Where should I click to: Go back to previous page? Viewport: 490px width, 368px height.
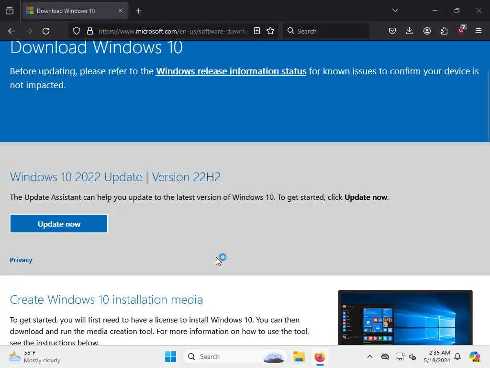click(x=11, y=31)
